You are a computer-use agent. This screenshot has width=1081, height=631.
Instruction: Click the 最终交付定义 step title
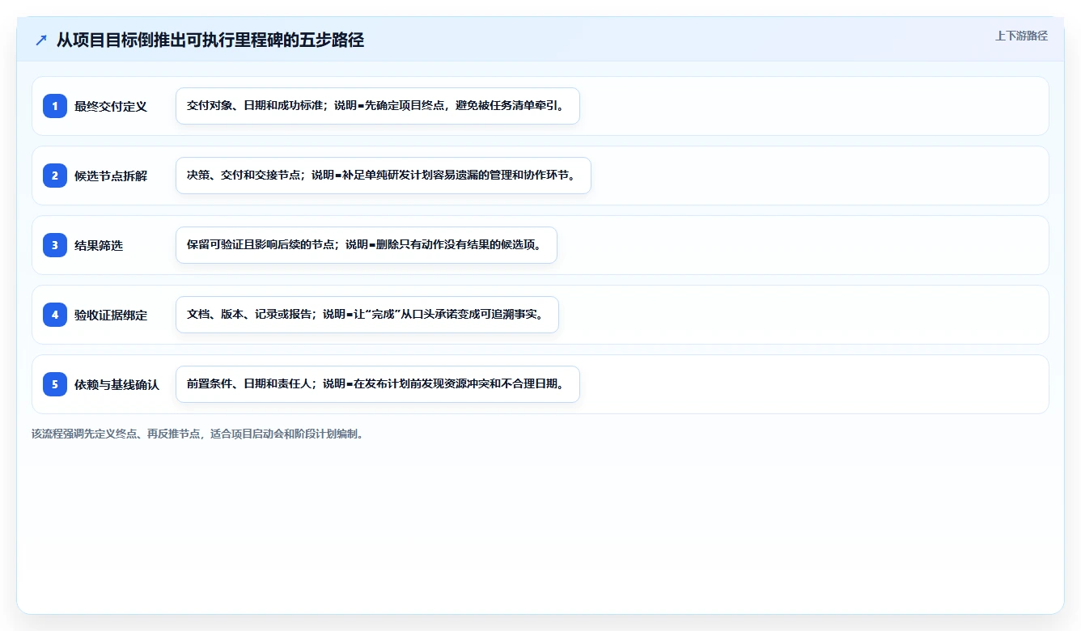tap(111, 106)
